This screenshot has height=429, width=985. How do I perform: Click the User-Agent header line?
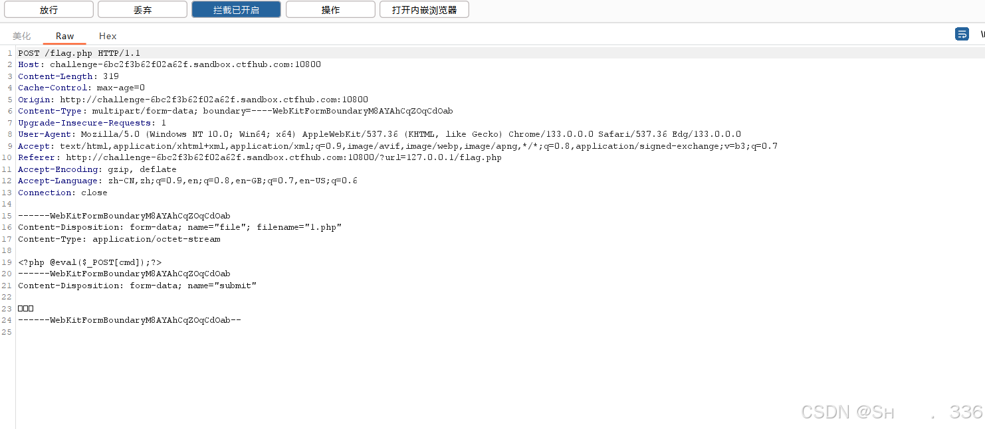coord(380,134)
